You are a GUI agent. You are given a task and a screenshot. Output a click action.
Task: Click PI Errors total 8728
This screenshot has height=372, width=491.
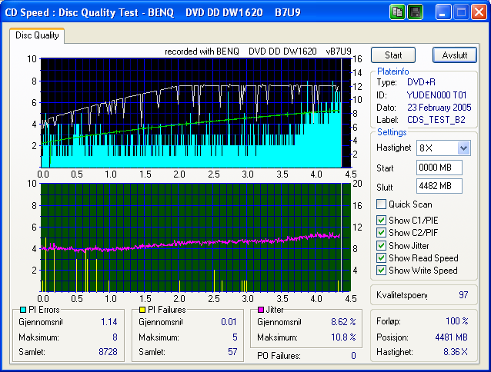click(x=108, y=352)
